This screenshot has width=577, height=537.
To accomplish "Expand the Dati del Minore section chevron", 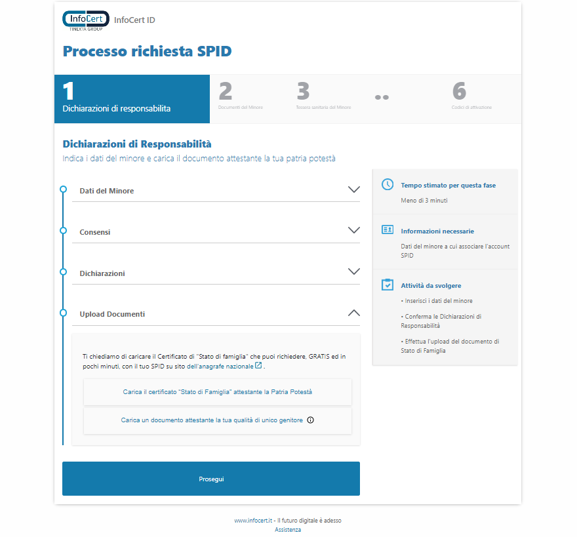I will (x=353, y=189).
